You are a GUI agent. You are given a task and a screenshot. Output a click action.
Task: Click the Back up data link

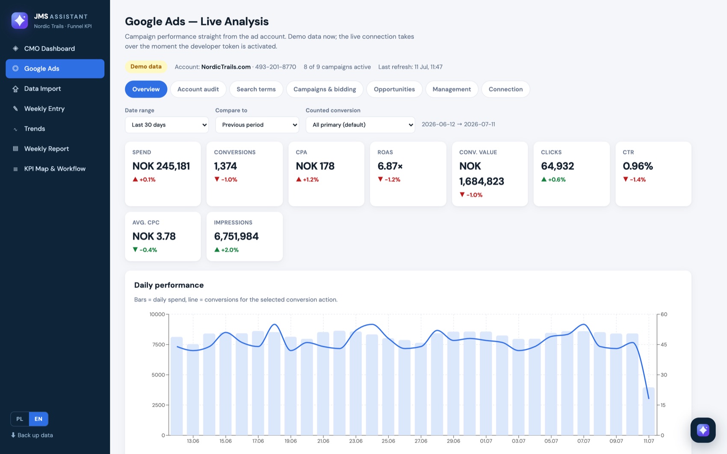tap(32, 435)
